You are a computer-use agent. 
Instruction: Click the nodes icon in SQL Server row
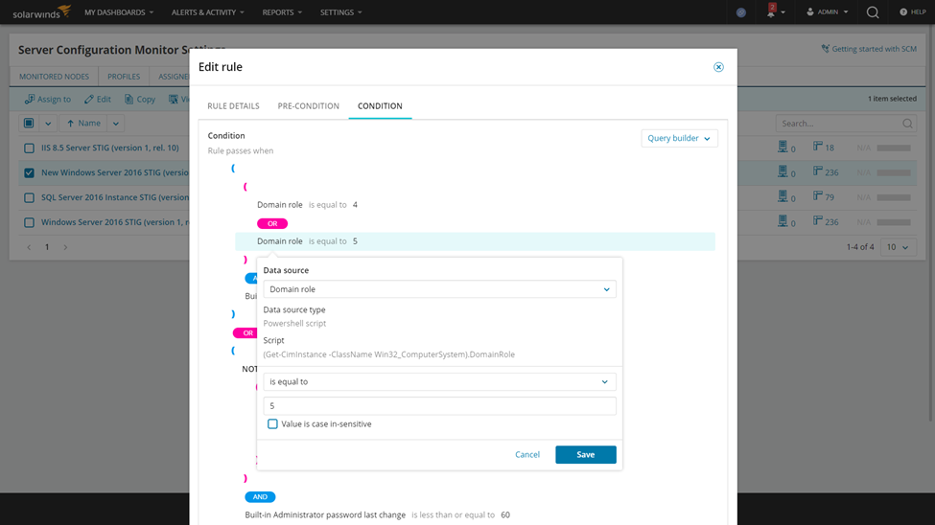pyautogui.click(x=783, y=196)
